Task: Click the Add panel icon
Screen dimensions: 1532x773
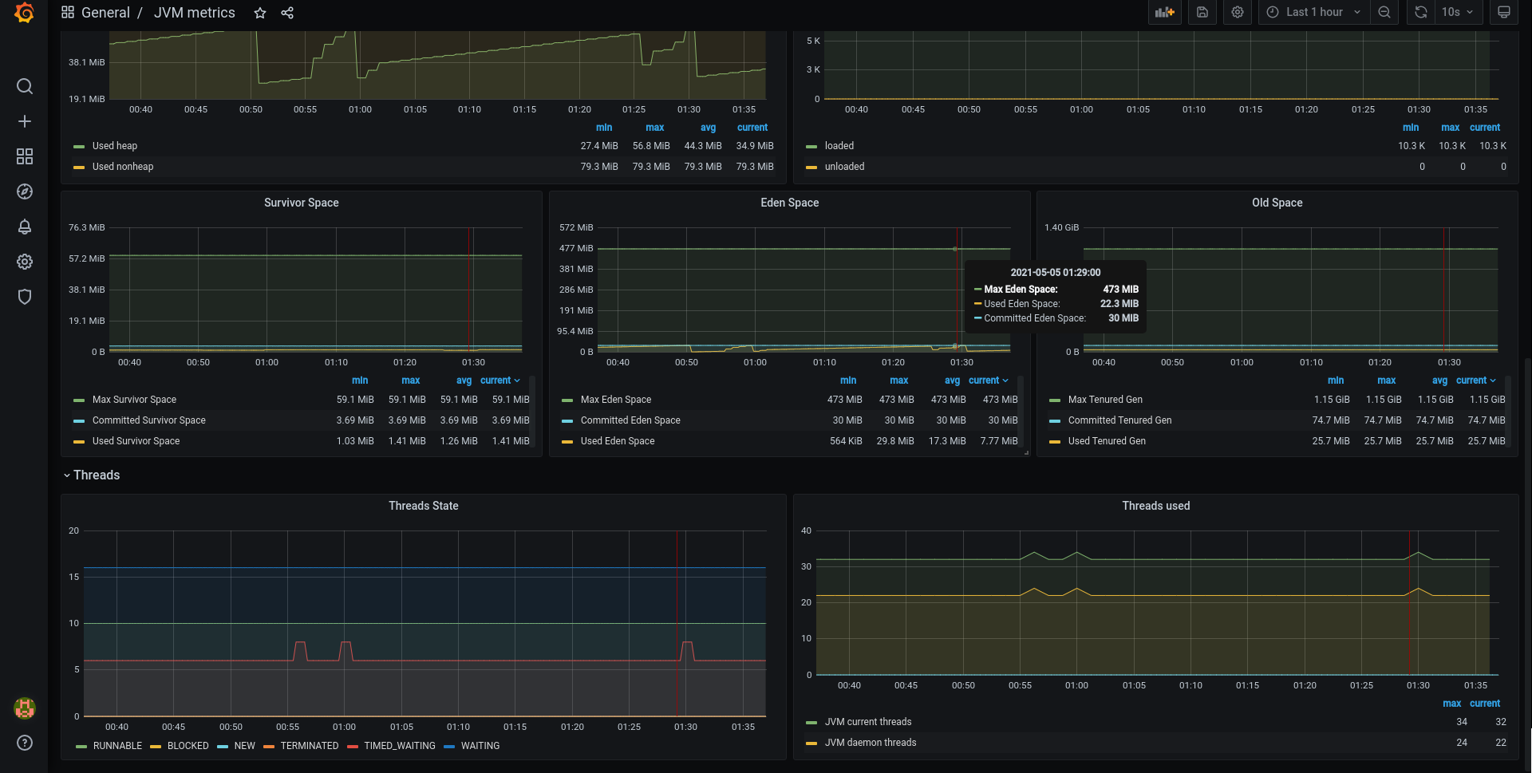Action: tap(1165, 12)
